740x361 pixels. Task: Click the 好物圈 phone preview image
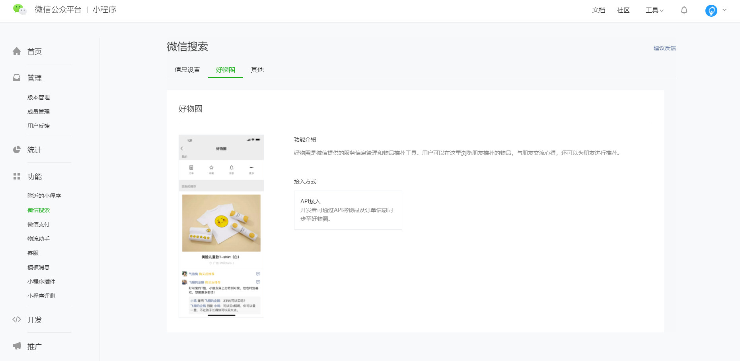[x=221, y=226]
